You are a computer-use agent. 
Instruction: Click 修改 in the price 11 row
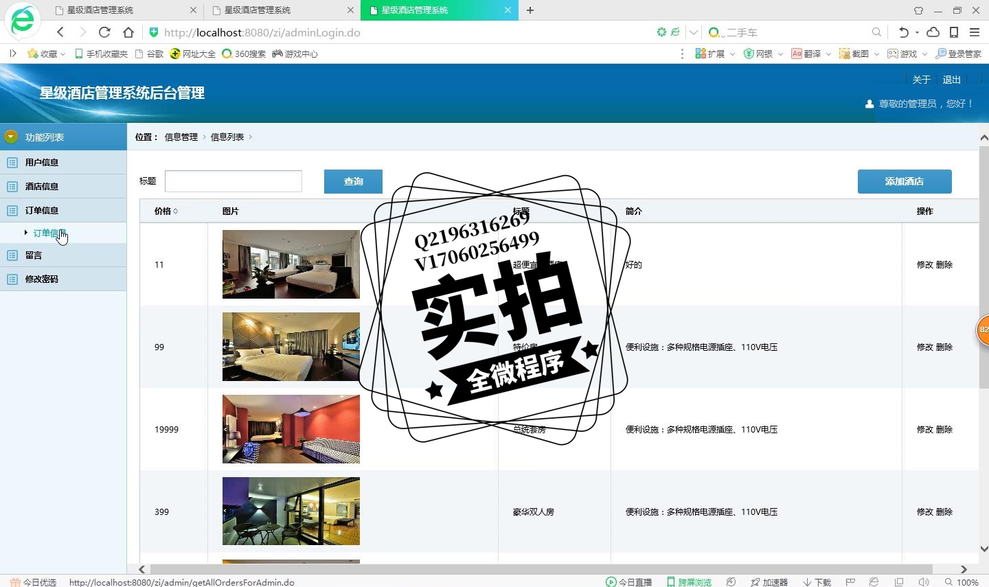[x=925, y=264]
